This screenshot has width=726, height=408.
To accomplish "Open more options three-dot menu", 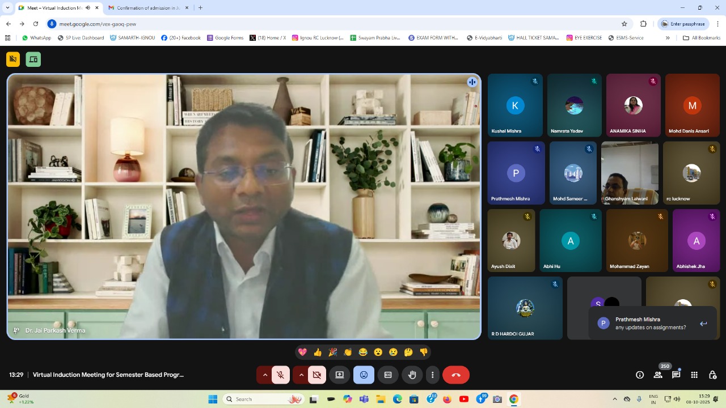I will click(432, 375).
